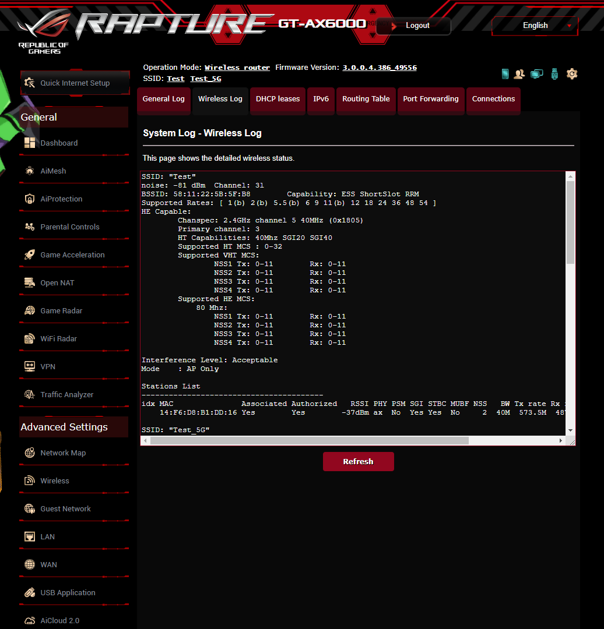Open the Guest Network icon

[30, 508]
